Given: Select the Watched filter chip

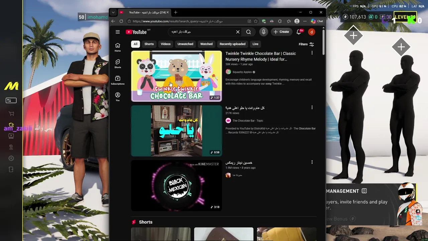Looking at the screenshot, I should [x=206, y=44].
